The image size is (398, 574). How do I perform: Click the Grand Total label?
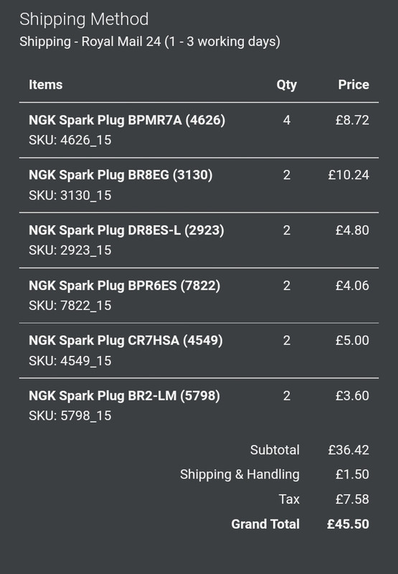[265, 524]
